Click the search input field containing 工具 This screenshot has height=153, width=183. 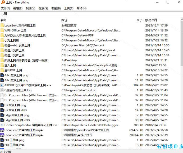pos(91,14)
